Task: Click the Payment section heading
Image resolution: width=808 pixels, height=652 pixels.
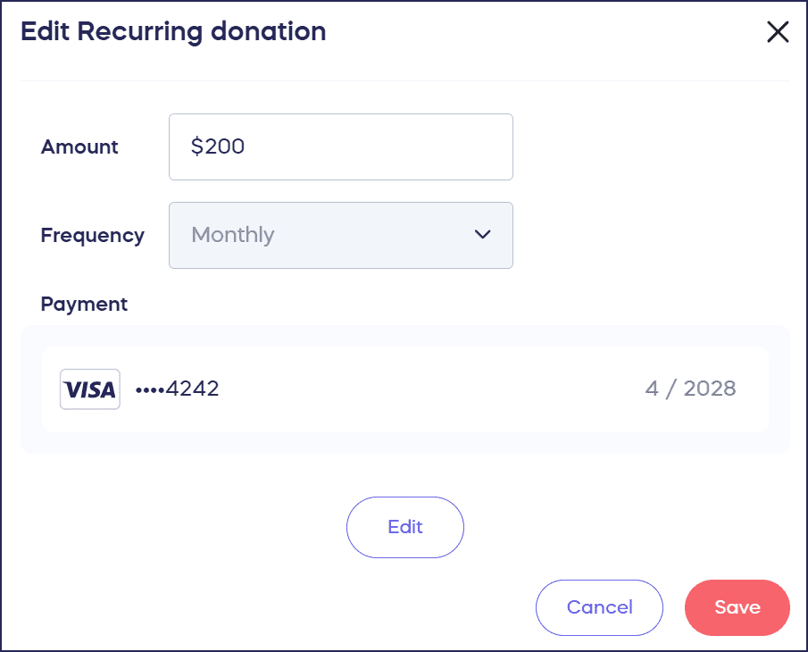Action: (x=84, y=304)
